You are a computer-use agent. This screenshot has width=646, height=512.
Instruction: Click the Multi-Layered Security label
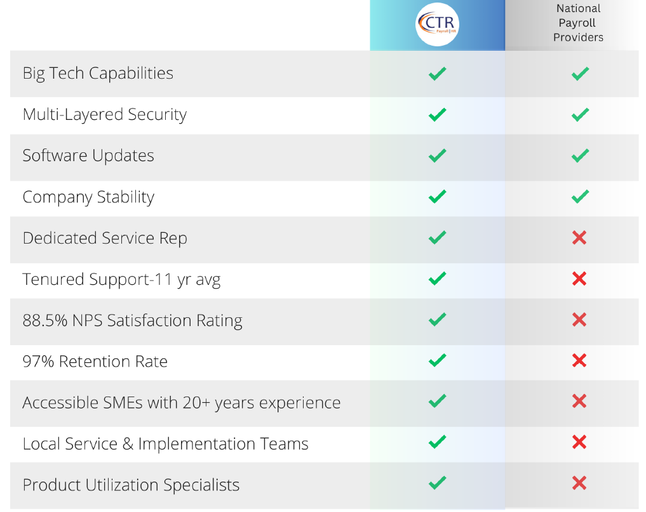(x=105, y=115)
